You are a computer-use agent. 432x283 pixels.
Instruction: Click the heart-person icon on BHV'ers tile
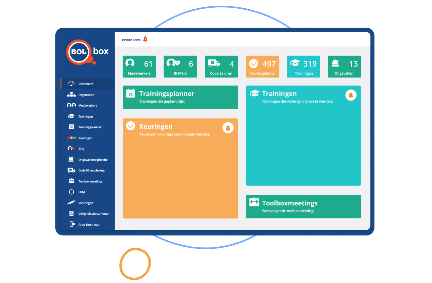click(x=173, y=63)
